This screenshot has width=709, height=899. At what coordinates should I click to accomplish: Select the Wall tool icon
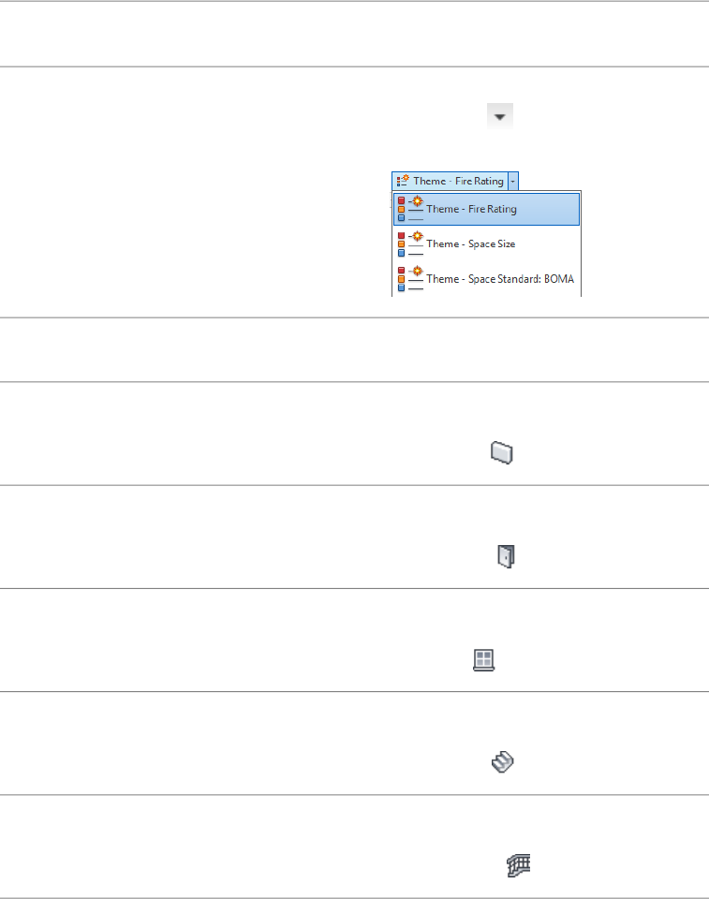click(502, 454)
